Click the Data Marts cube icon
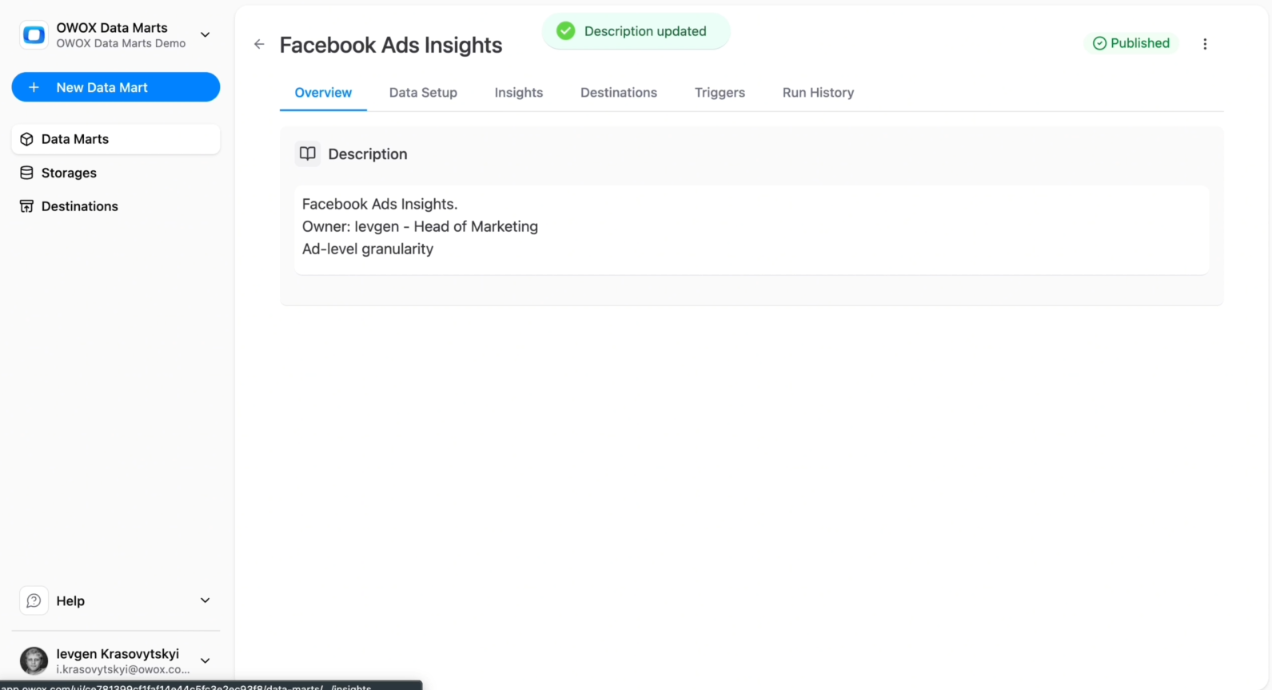Viewport: 1272px width, 690px height. tap(26, 139)
